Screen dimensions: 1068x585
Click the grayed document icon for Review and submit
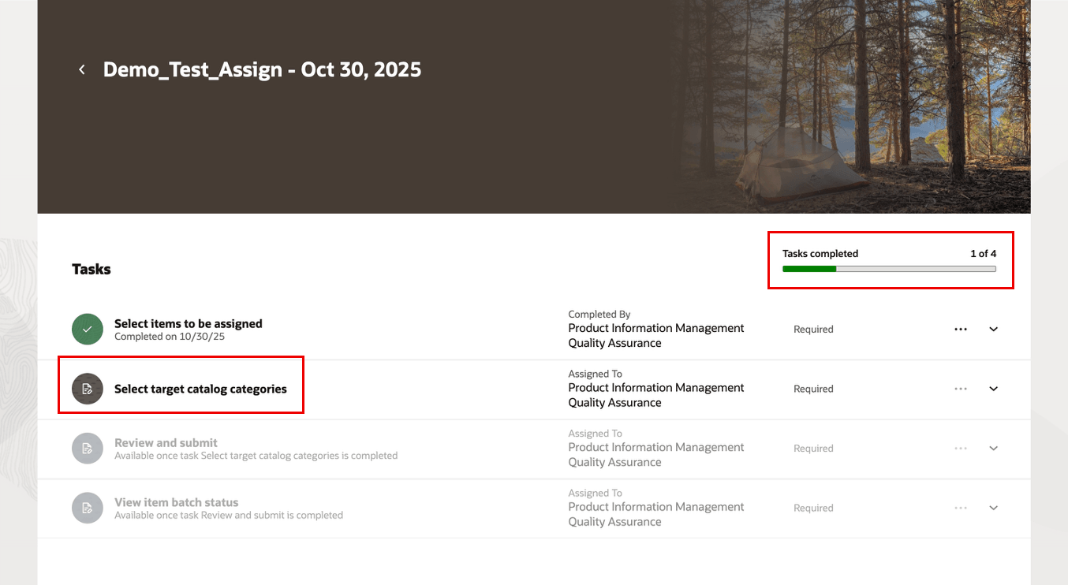click(87, 448)
